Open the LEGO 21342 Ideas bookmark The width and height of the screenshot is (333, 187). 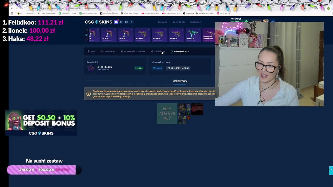click(26, 13)
